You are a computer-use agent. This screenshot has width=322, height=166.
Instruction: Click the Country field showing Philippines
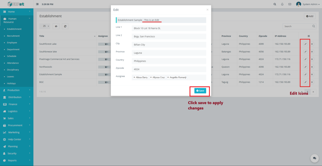pyautogui.click(x=169, y=61)
